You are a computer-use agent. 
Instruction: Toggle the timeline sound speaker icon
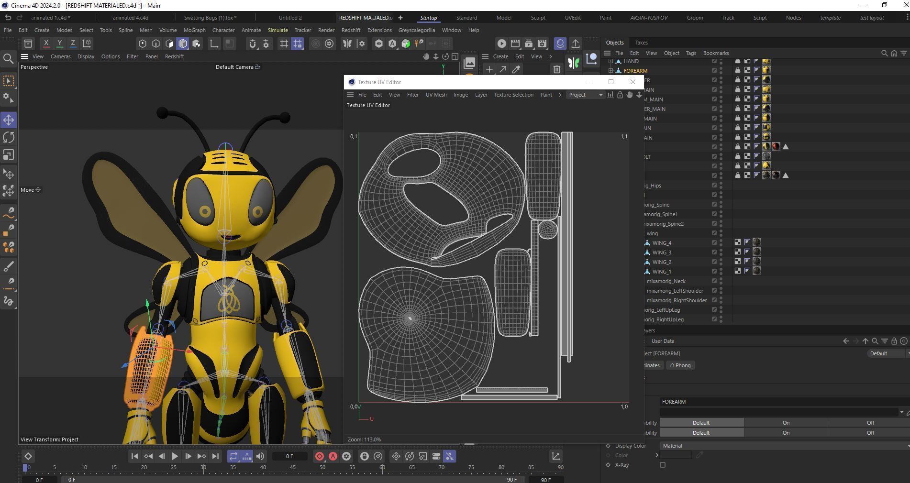[260, 456]
